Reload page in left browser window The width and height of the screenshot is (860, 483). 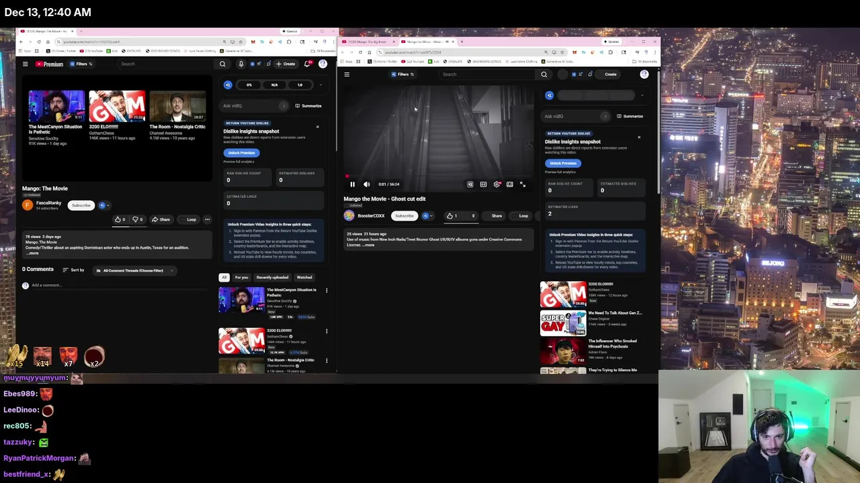38,42
